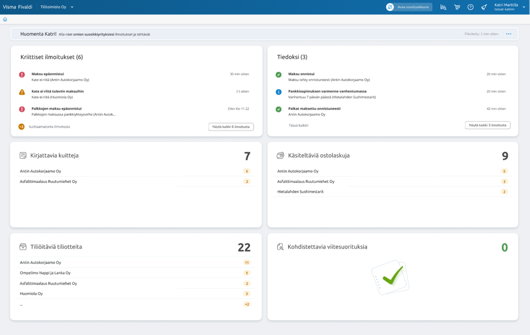Click the Eilen klo 11.22 timestamp

pyautogui.click(x=238, y=109)
